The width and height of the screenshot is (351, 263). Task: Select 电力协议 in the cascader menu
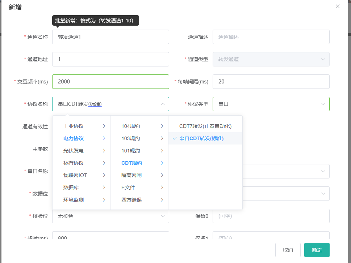coord(82,138)
